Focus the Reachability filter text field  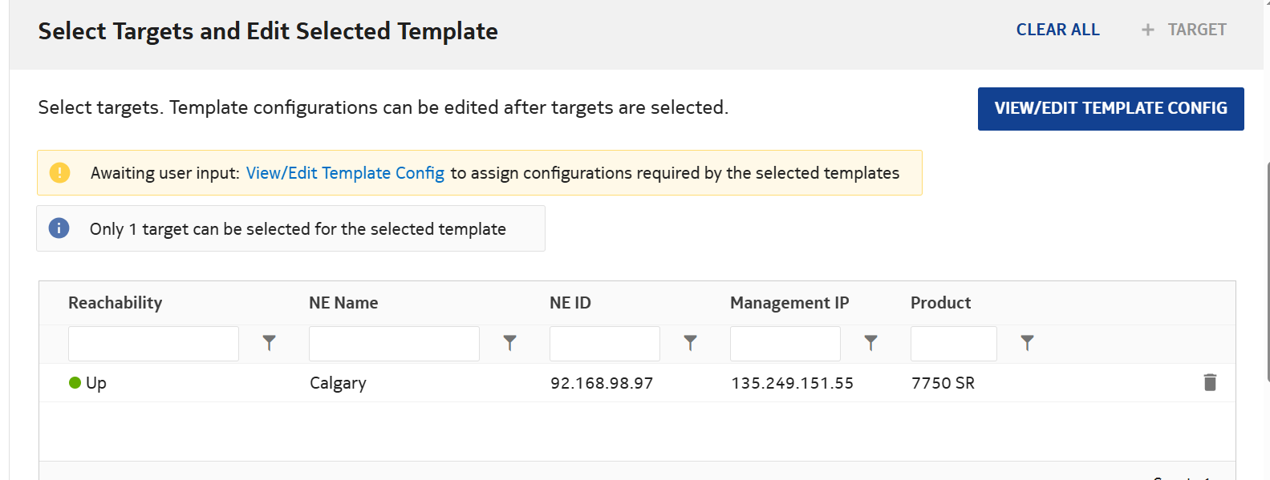(153, 344)
